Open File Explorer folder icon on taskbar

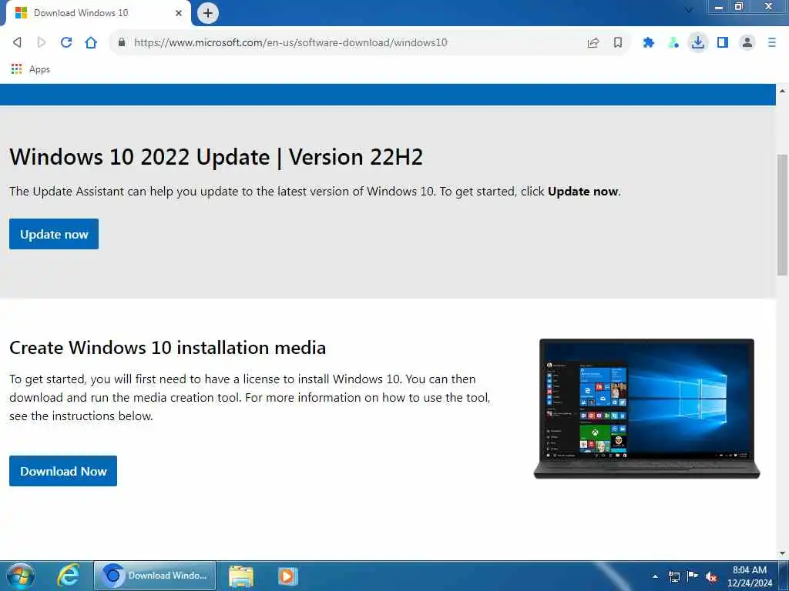(241, 576)
